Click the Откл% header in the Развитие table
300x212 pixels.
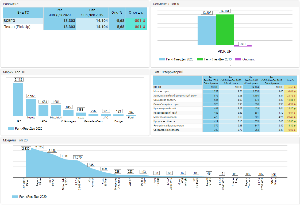pos(117,13)
